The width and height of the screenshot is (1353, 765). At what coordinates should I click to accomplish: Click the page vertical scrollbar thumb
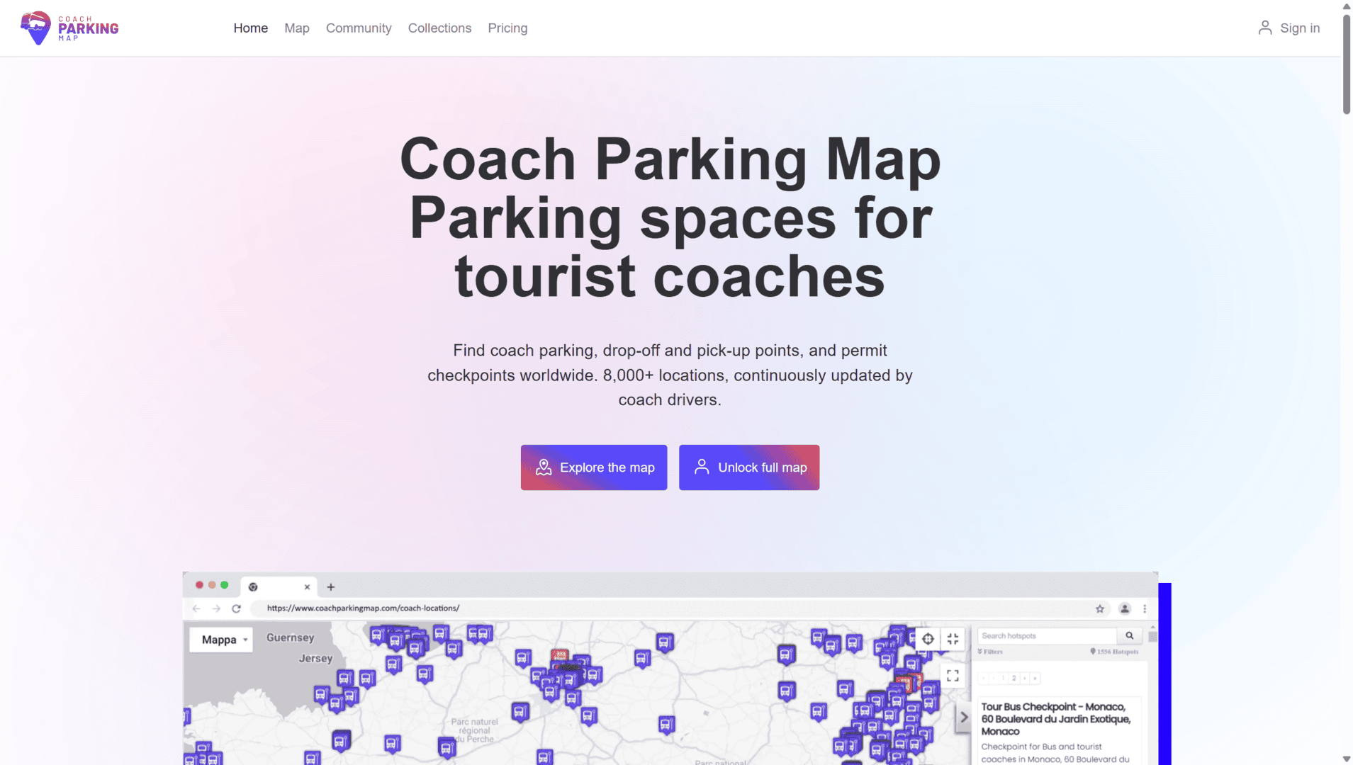[x=1346, y=64]
